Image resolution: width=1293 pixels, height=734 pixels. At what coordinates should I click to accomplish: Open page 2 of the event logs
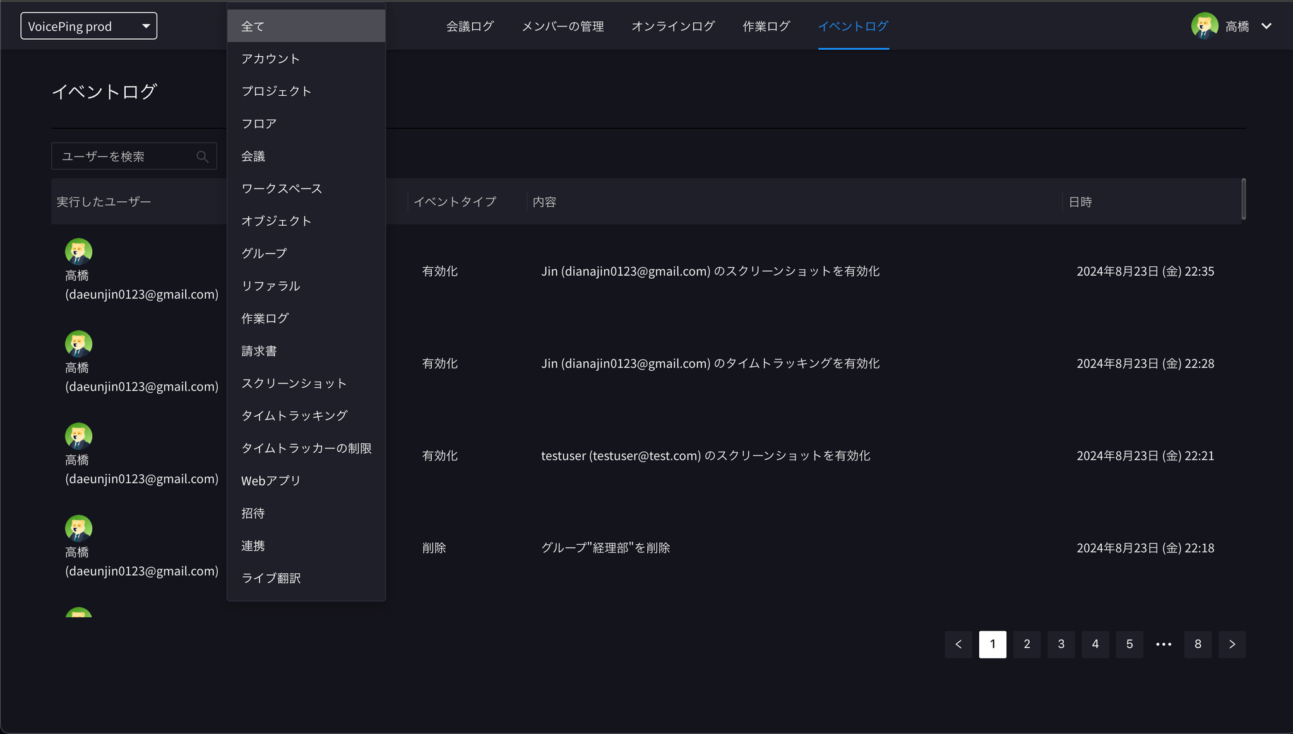tap(1027, 644)
